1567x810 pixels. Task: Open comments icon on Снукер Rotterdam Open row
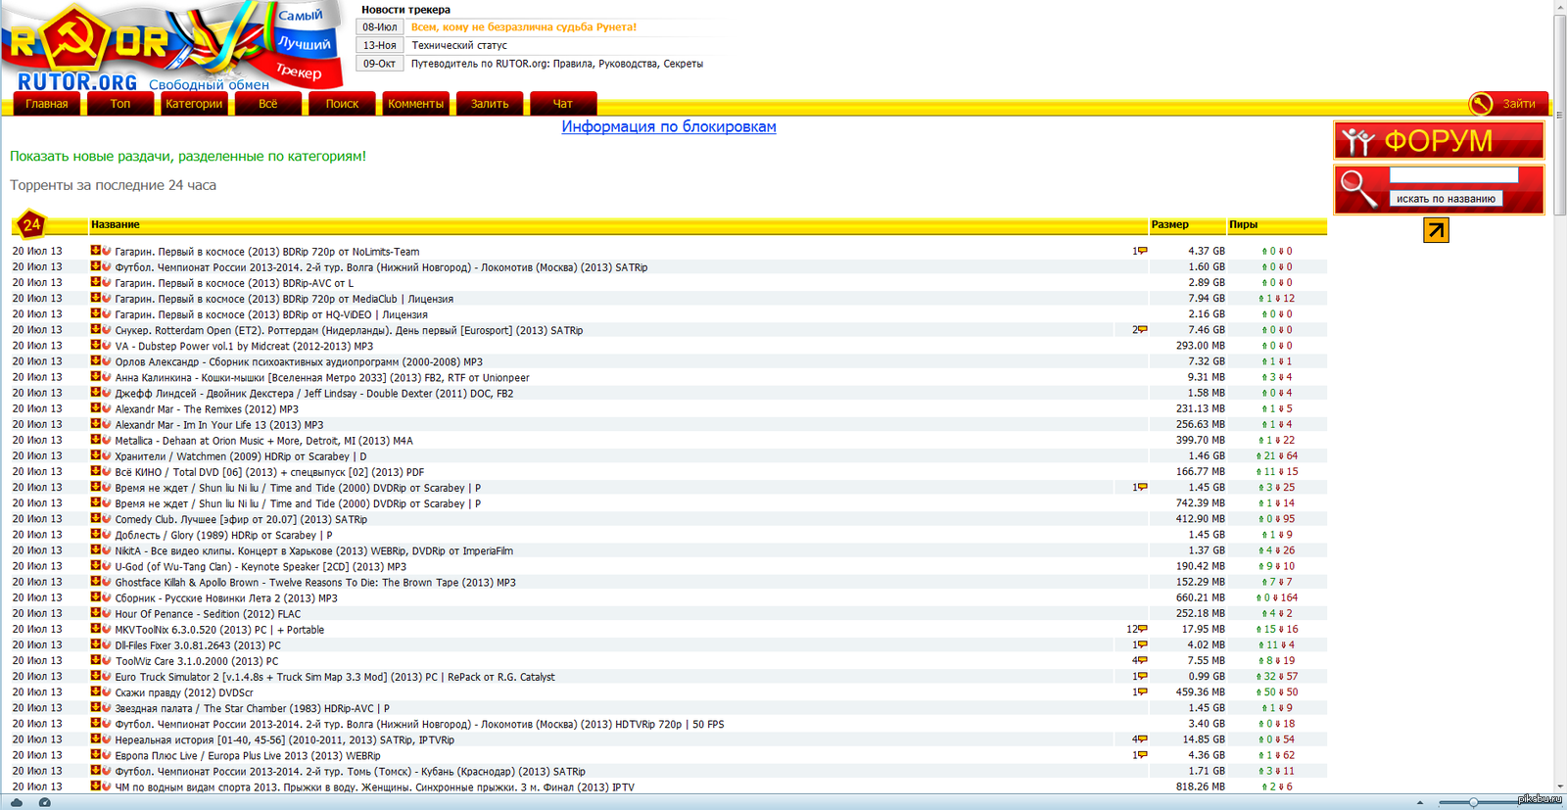[1142, 329]
